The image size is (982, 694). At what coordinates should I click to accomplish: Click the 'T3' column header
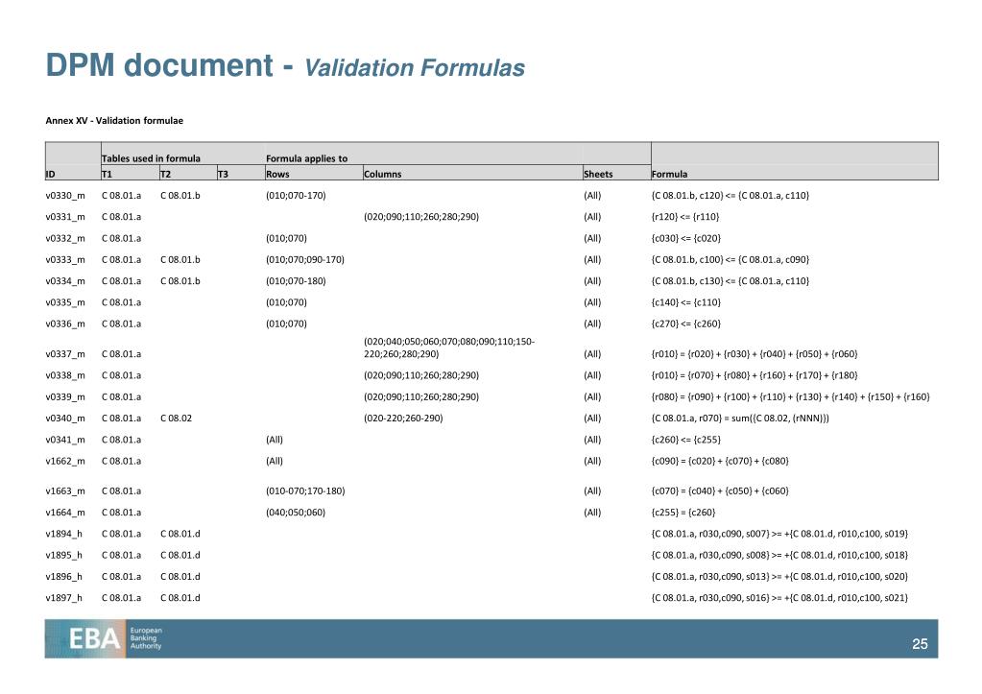(223, 174)
